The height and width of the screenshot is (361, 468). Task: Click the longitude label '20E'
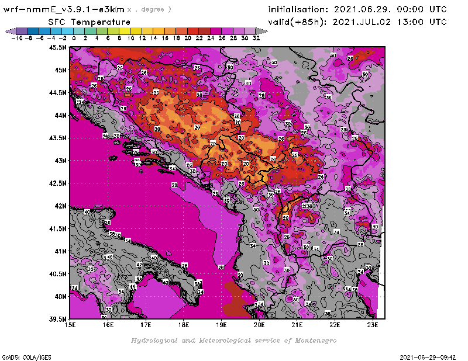tap(259, 325)
